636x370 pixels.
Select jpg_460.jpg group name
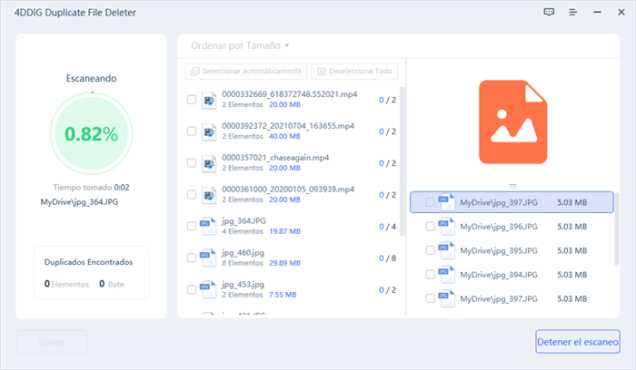click(x=243, y=253)
